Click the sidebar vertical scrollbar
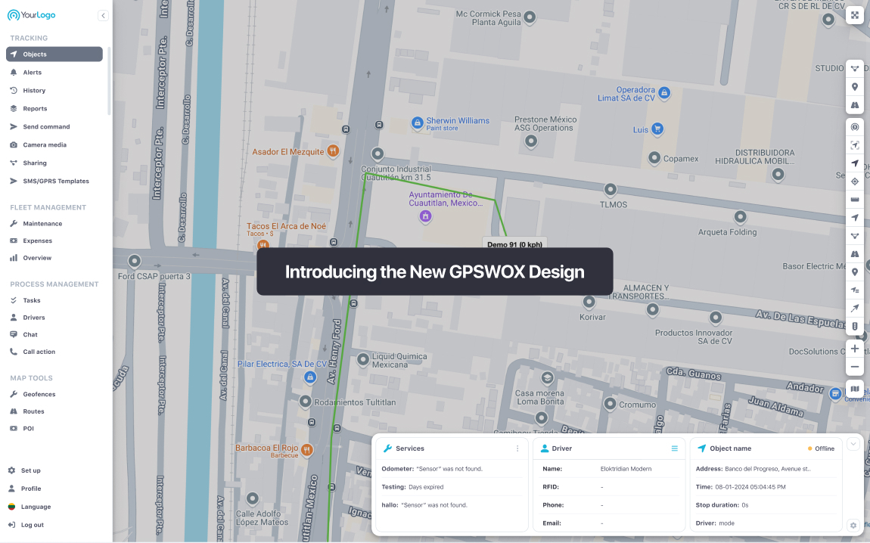Screen dimensions: 870x543 (109, 79)
